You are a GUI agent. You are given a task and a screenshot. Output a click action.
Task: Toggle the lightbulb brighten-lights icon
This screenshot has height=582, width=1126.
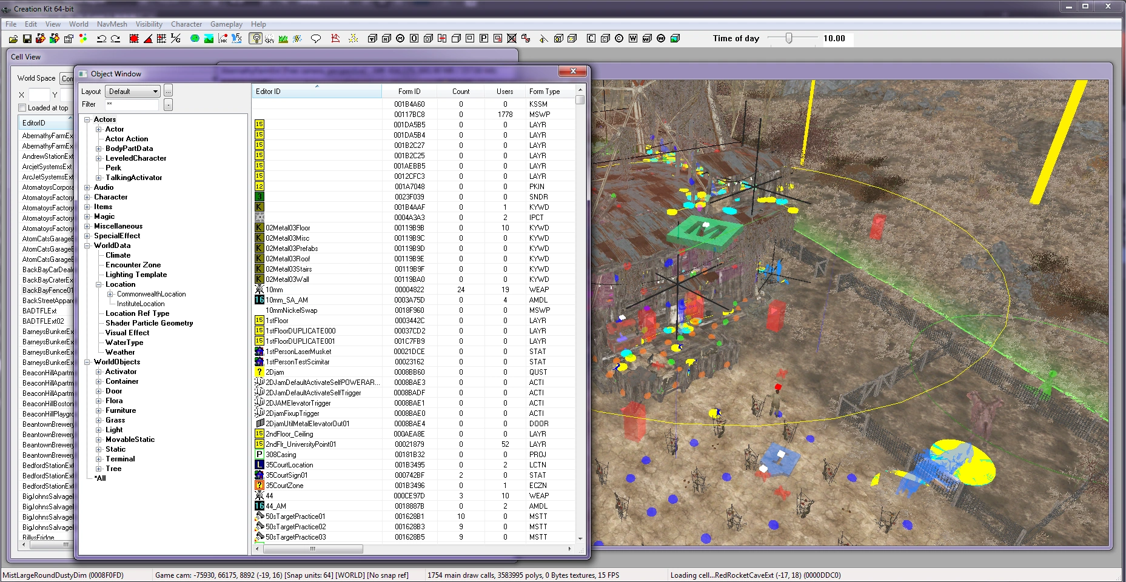pos(256,39)
